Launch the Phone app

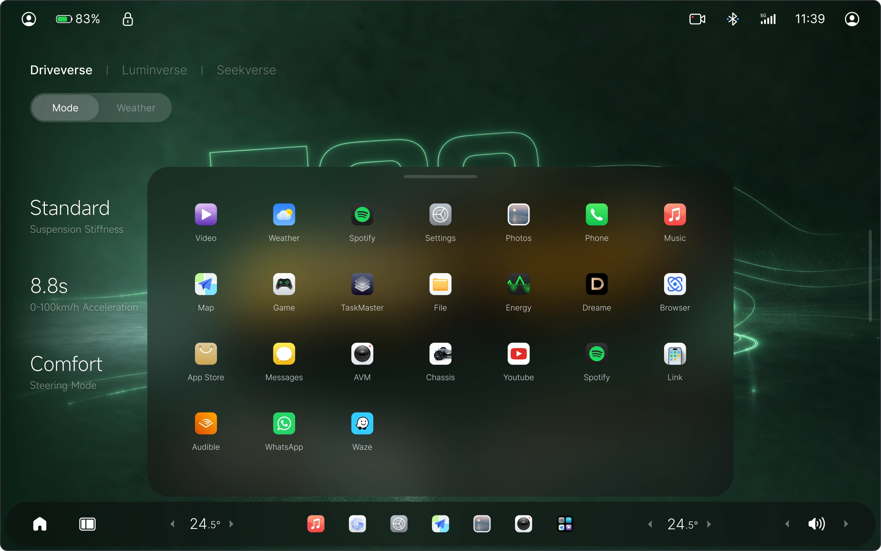[597, 214]
